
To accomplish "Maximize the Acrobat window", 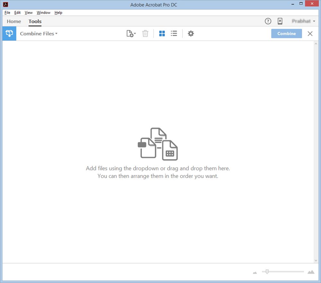I will point(301,4).
